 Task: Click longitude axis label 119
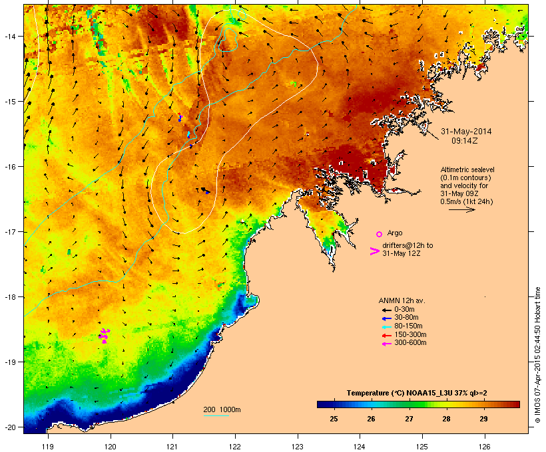pos(48,447)
